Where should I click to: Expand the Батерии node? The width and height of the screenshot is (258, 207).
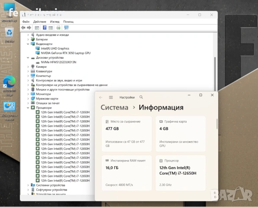(28, 39)
